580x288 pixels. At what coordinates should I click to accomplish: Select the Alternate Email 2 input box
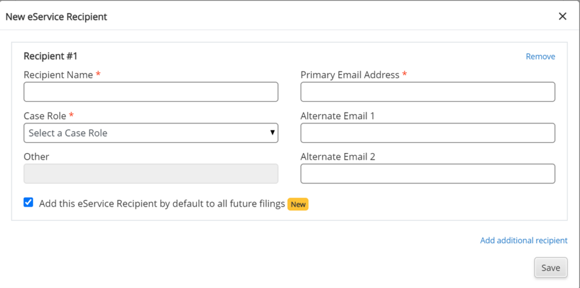coord(428,173)
